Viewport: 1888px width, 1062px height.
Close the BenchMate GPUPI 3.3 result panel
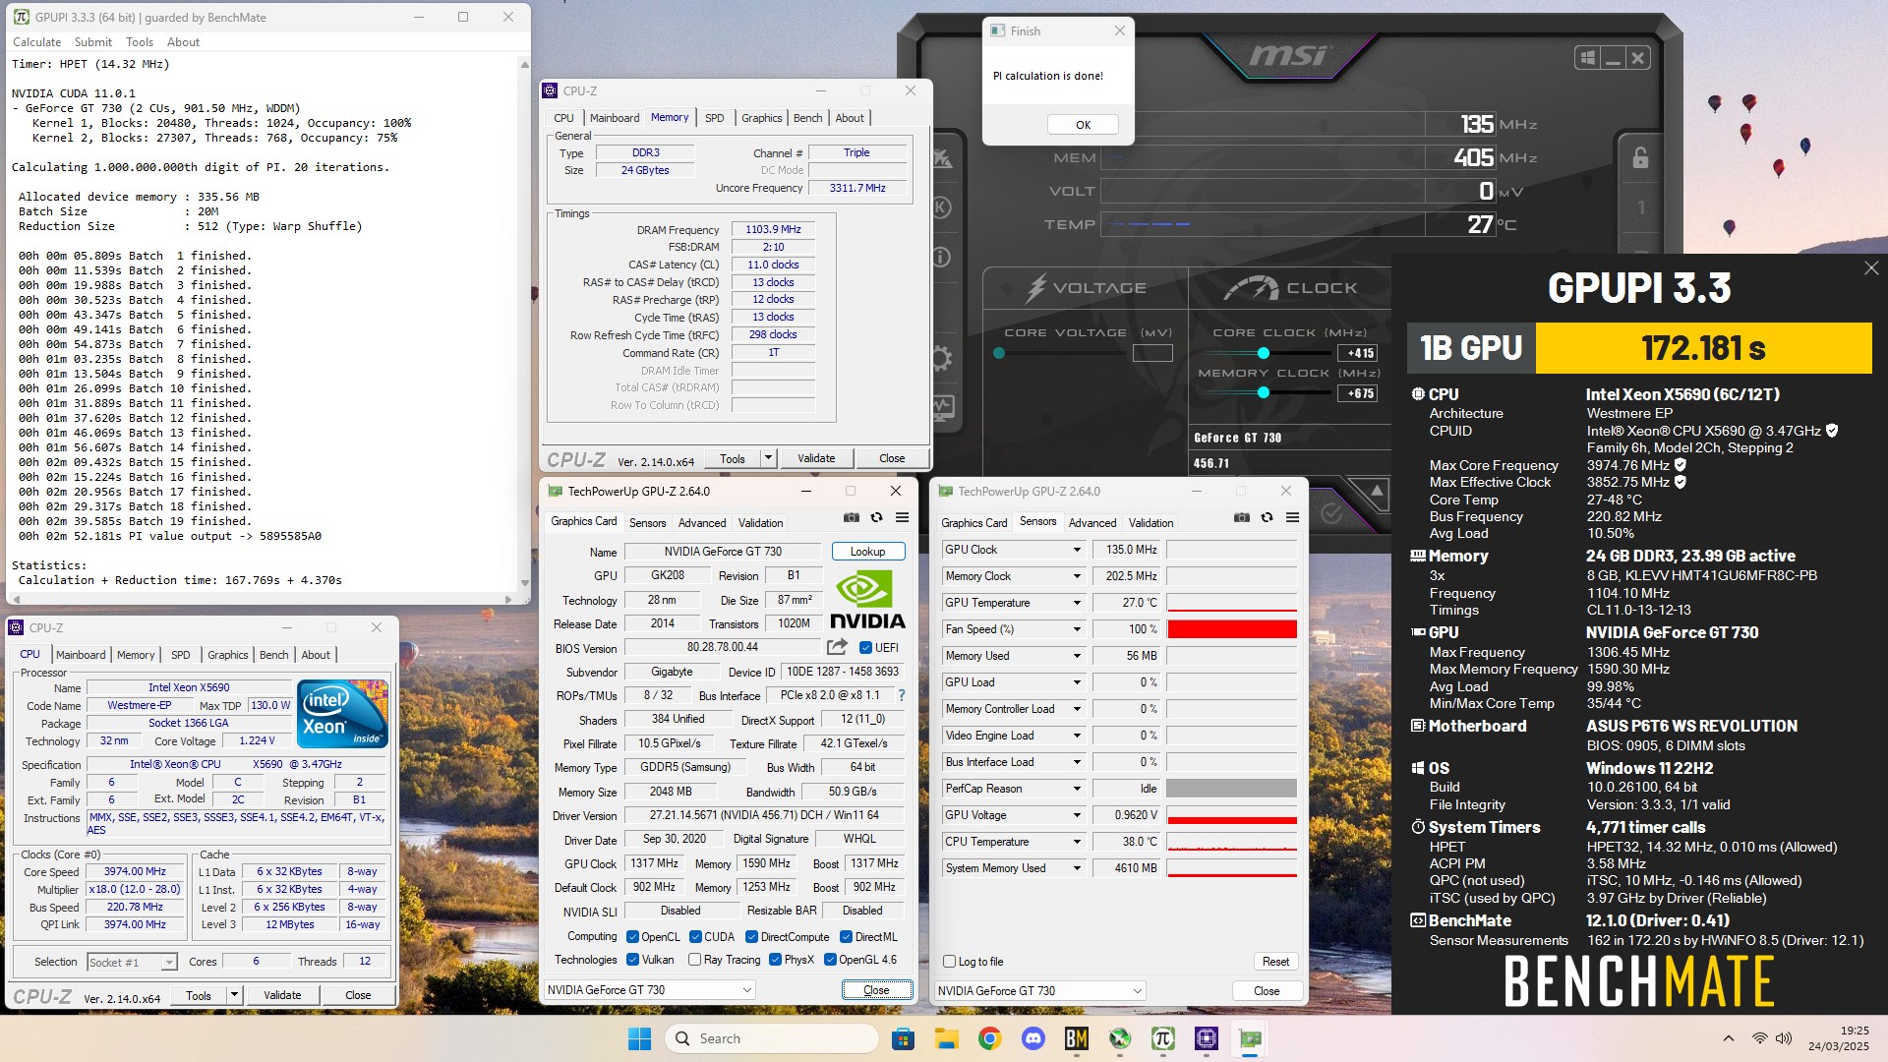click(x=1870, y=268)
